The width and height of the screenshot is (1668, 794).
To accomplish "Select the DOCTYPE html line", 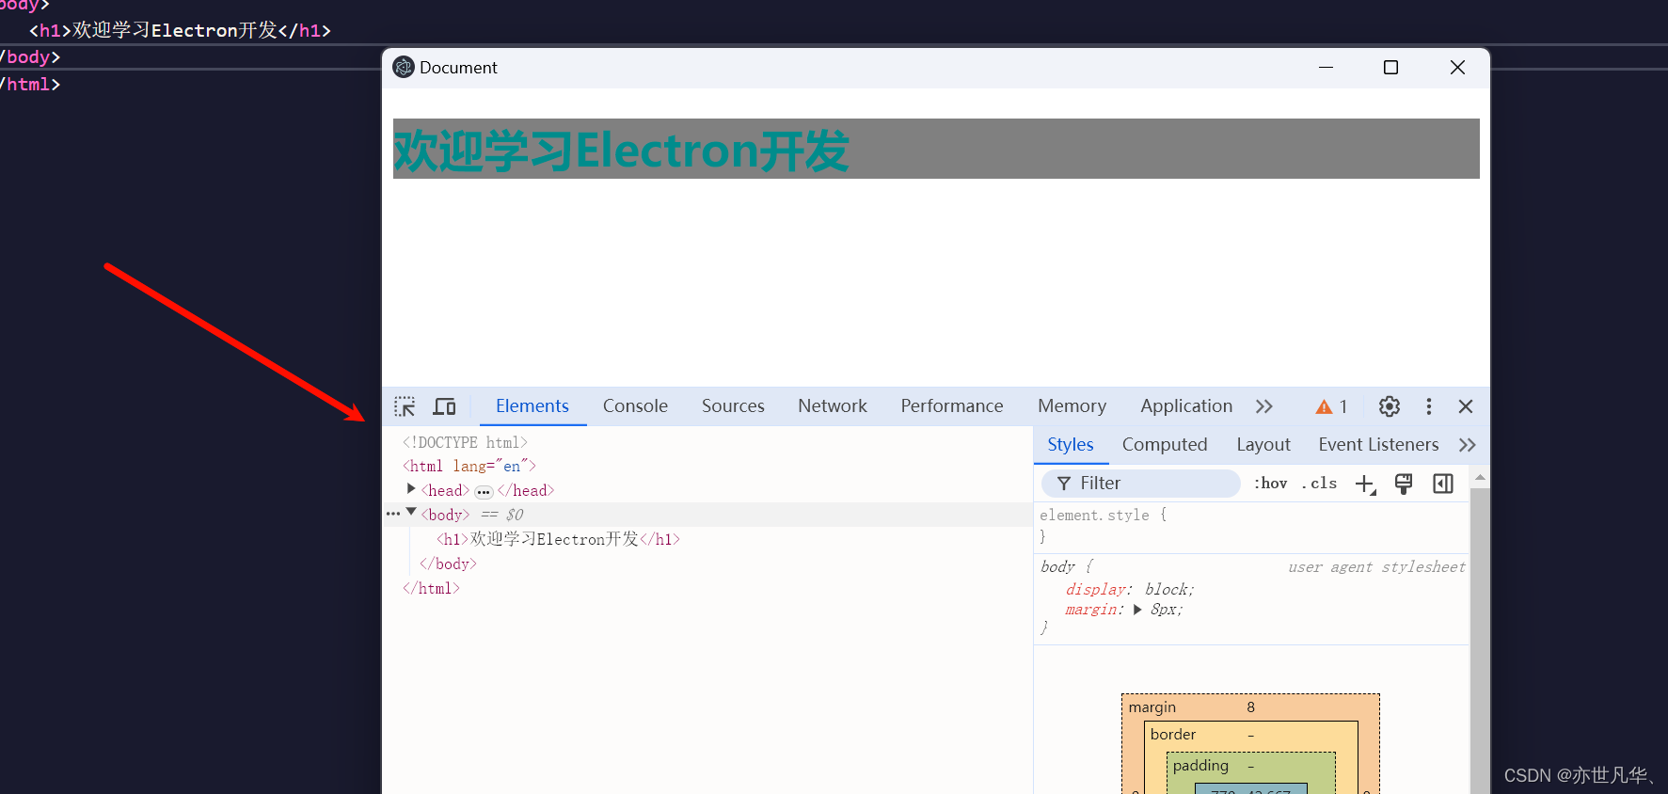I will coord(465,442).
